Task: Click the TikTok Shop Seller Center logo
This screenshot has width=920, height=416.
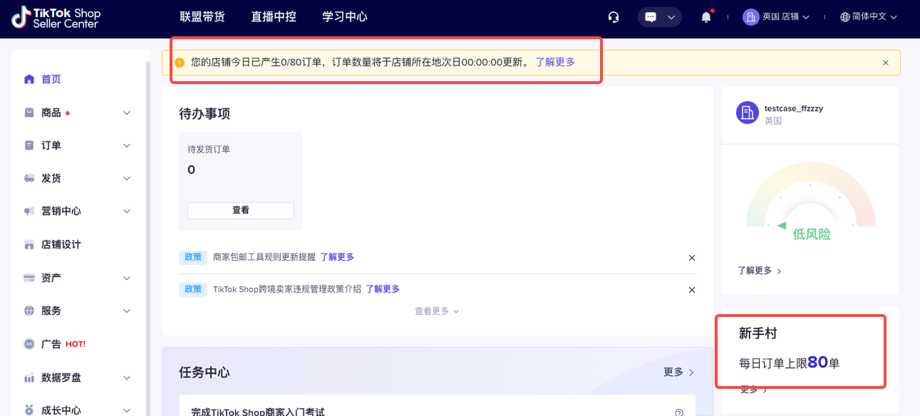Action: pos(56,17)
